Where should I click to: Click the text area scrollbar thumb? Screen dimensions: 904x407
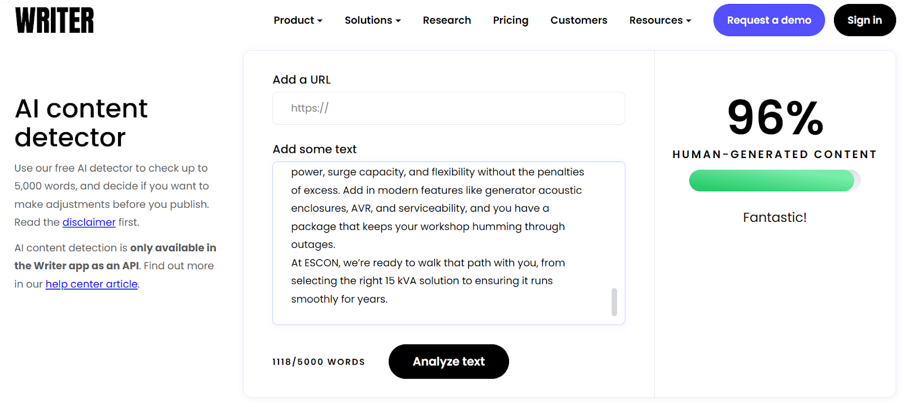click(x=614, y=302)
